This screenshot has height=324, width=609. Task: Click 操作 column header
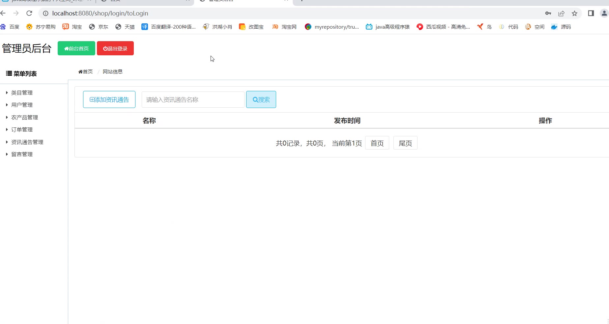pyautogui.click(x=545, y=121)
